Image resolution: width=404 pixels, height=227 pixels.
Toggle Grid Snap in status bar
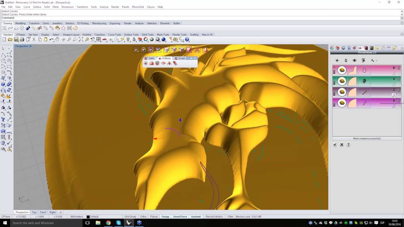pyautogui.click(x=130, y=217)
